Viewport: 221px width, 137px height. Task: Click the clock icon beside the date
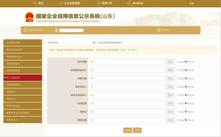point(26,30)
